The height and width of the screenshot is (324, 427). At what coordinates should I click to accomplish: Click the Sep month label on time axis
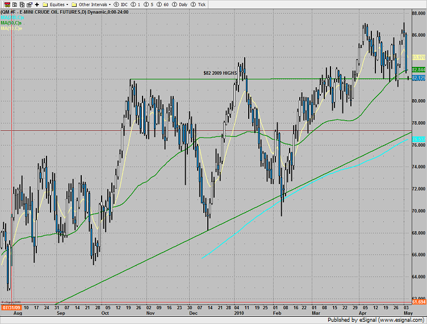[x=61, y=313]
